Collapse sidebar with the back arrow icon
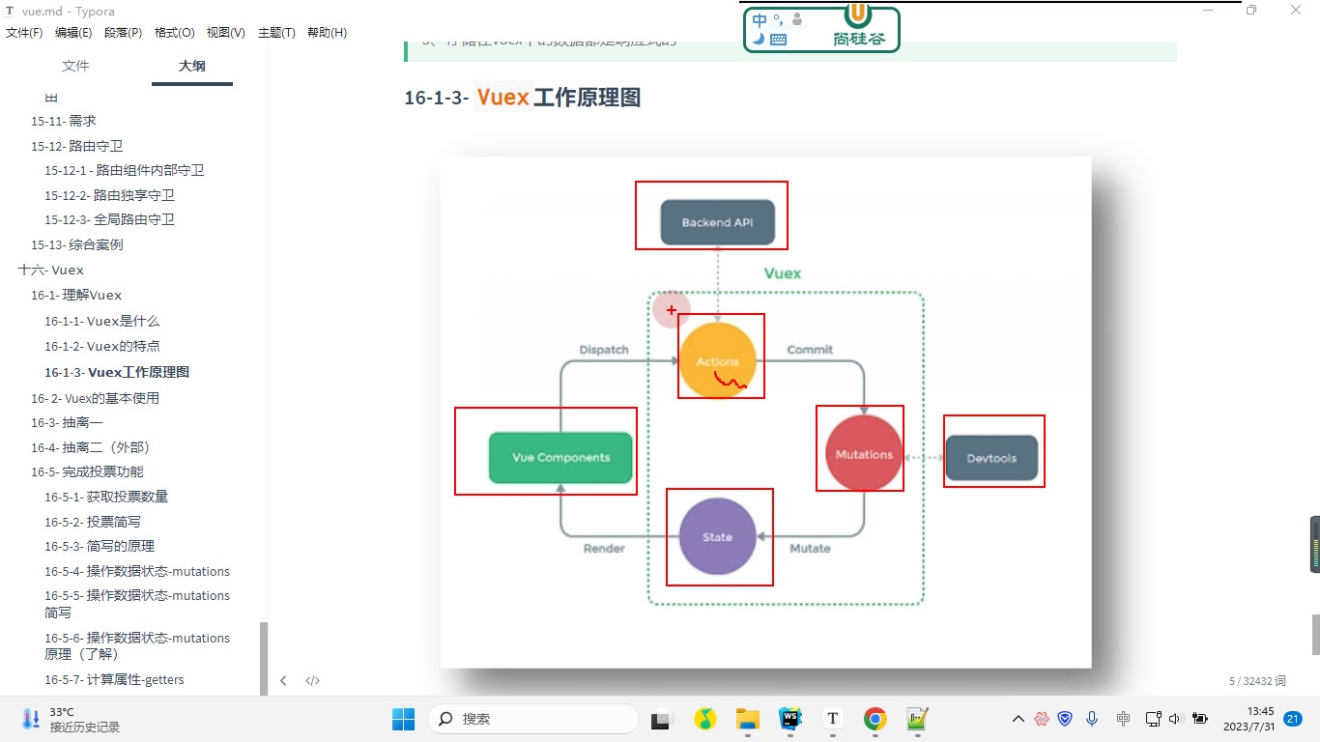This screenshot has width=1320, height=742. (x=283, y=680)
